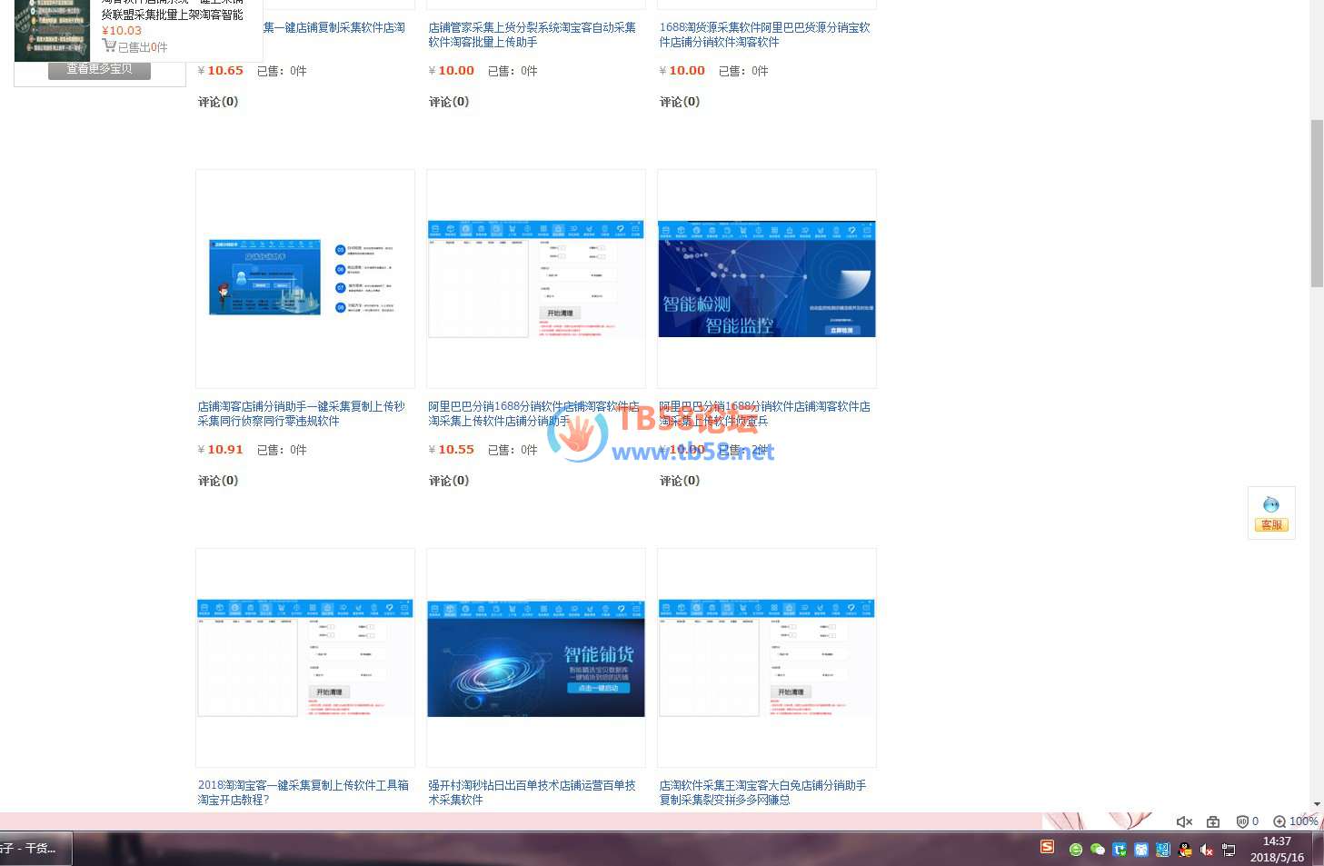1324x866 pixels.
Task: Open Sogou input method tray icon
Action: pyautogui.click(x=1047, y=847)
